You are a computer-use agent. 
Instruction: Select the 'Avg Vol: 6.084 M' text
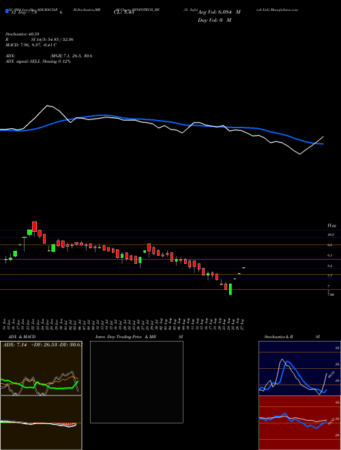pyautogui.click(x=220, y=12)
